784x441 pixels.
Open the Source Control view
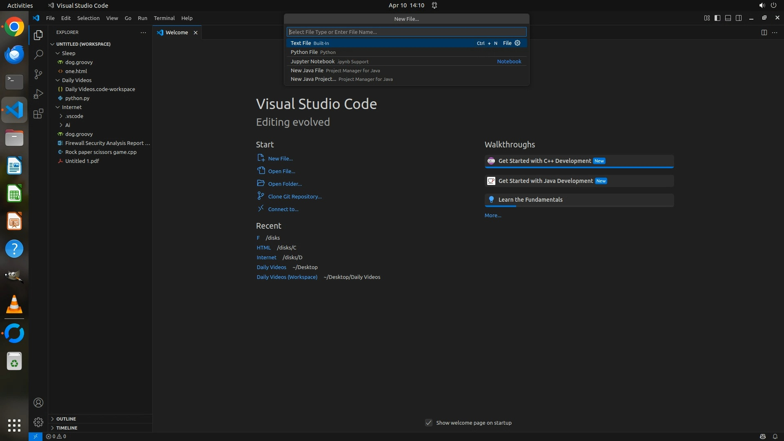tap(38, 74)
